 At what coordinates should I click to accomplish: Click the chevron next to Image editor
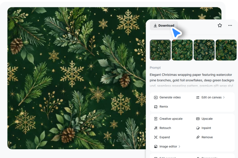[179, 146]
